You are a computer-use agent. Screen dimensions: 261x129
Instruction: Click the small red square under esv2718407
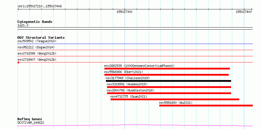coord(18,62)
